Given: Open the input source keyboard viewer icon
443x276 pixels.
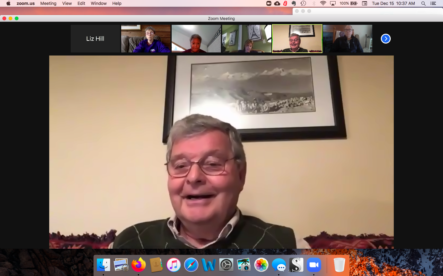Looking at the screenshot, I should [x=365, y=3].
